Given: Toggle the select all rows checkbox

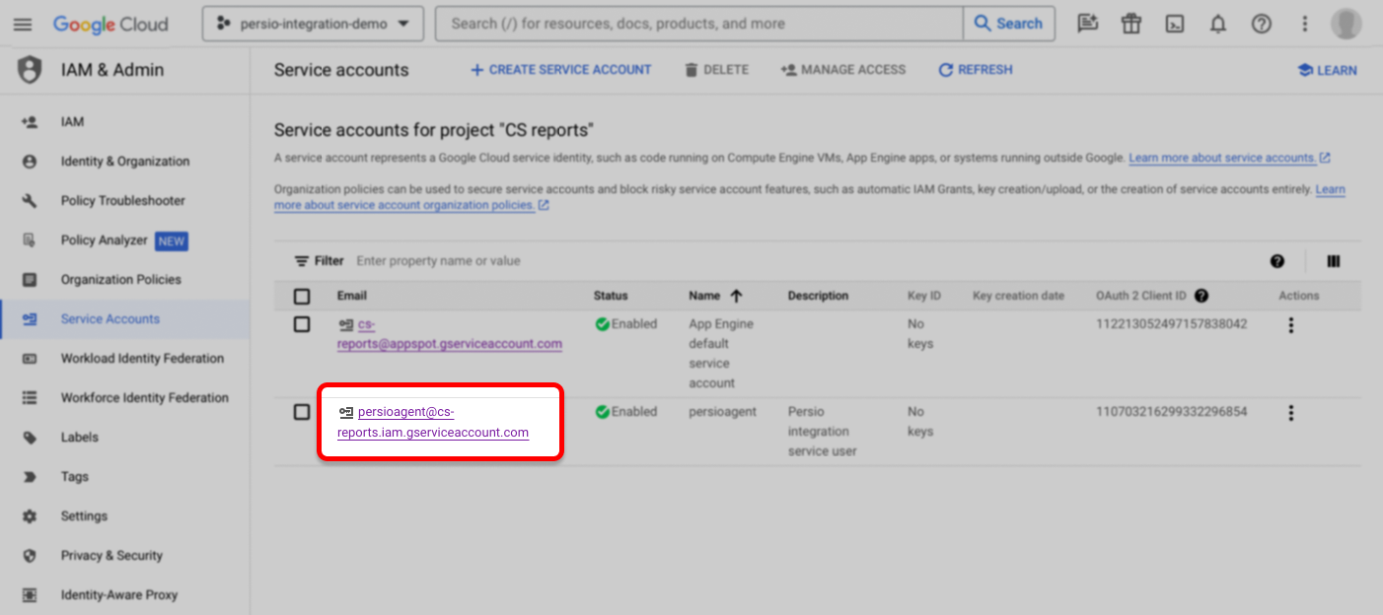Looking at the screenshot, I should (x=302, y=296).
